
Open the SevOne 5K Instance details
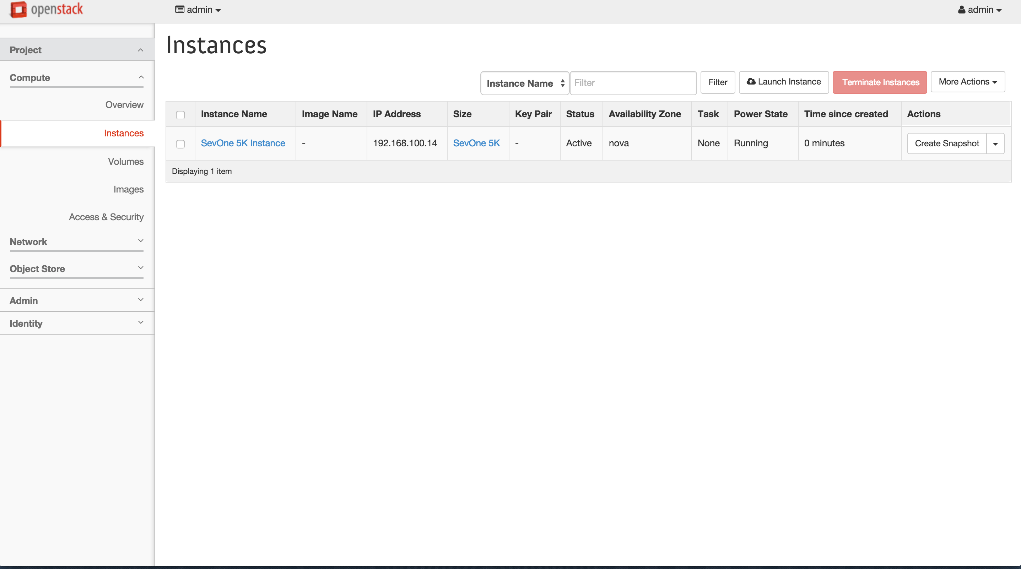[x=243, y=143]
